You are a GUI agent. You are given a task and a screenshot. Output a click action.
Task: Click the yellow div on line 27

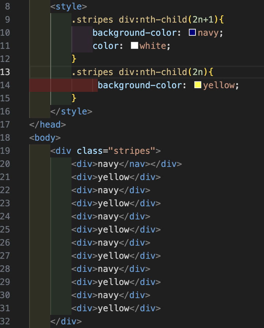[x=116, y=255]
